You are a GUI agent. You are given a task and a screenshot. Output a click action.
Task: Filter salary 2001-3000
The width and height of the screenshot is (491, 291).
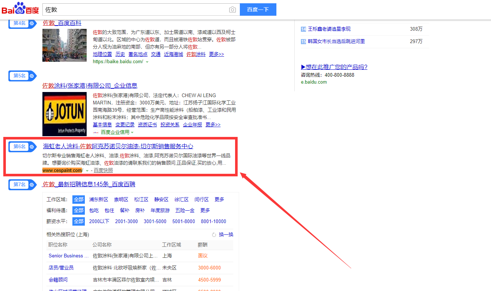click(126, 221)
